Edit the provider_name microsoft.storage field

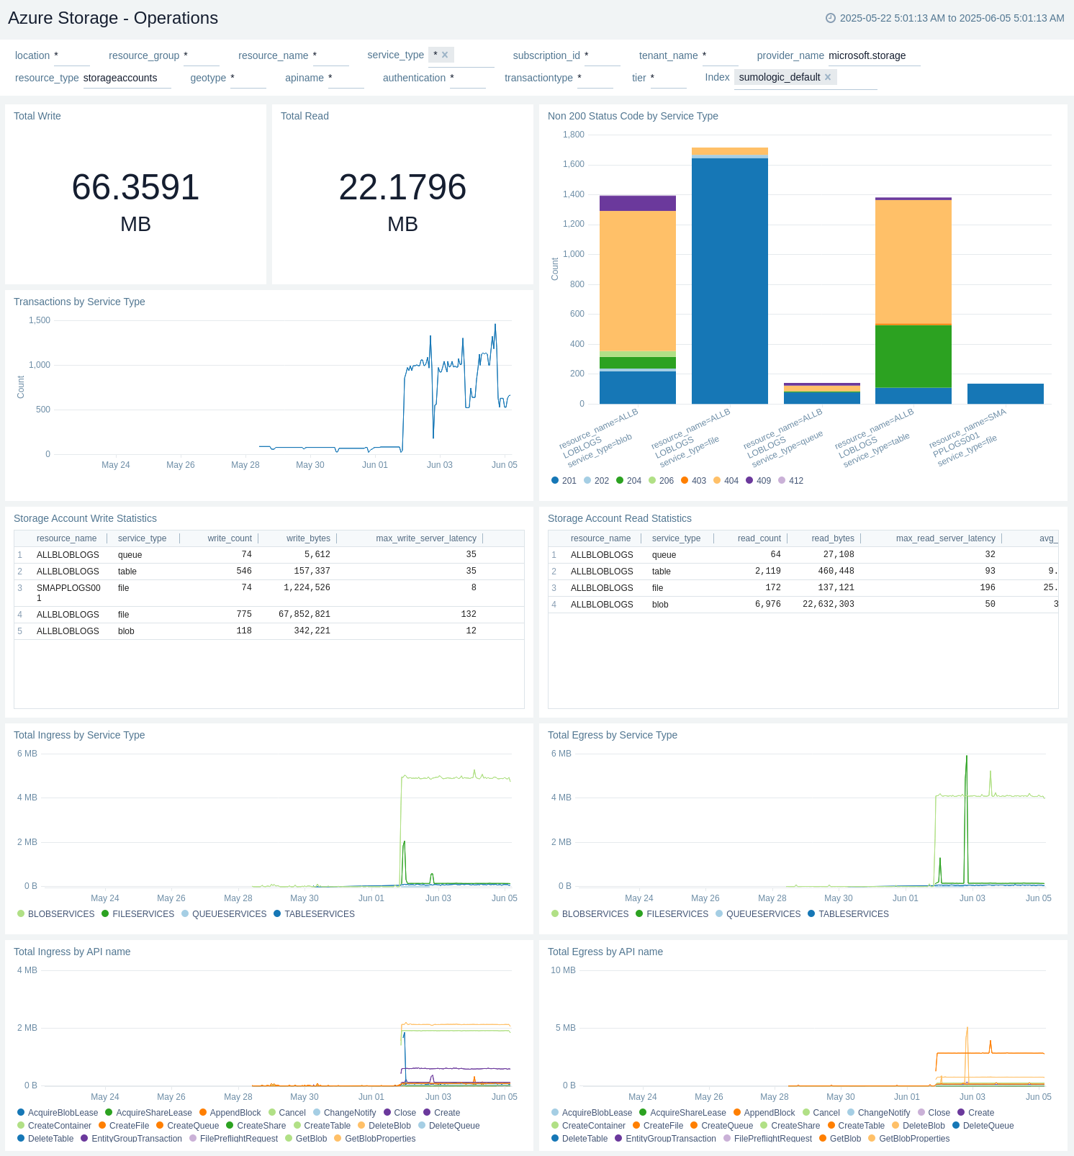tap(875, 56)
